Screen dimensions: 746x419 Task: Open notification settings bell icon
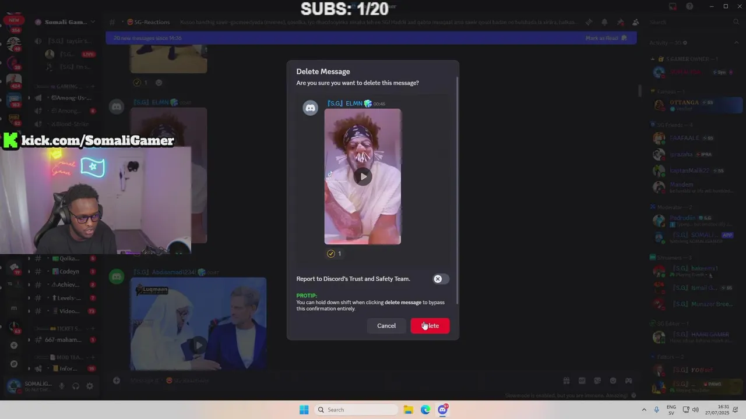[x=604, y=22]
